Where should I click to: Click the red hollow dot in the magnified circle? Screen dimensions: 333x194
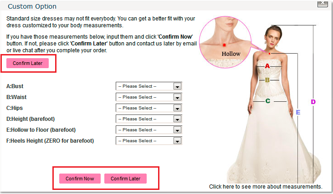[x=224, y=45]
